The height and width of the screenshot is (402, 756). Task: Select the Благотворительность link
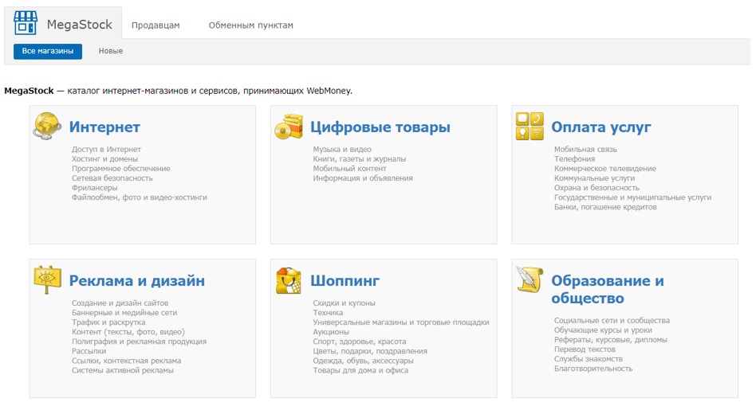point(593,369)
